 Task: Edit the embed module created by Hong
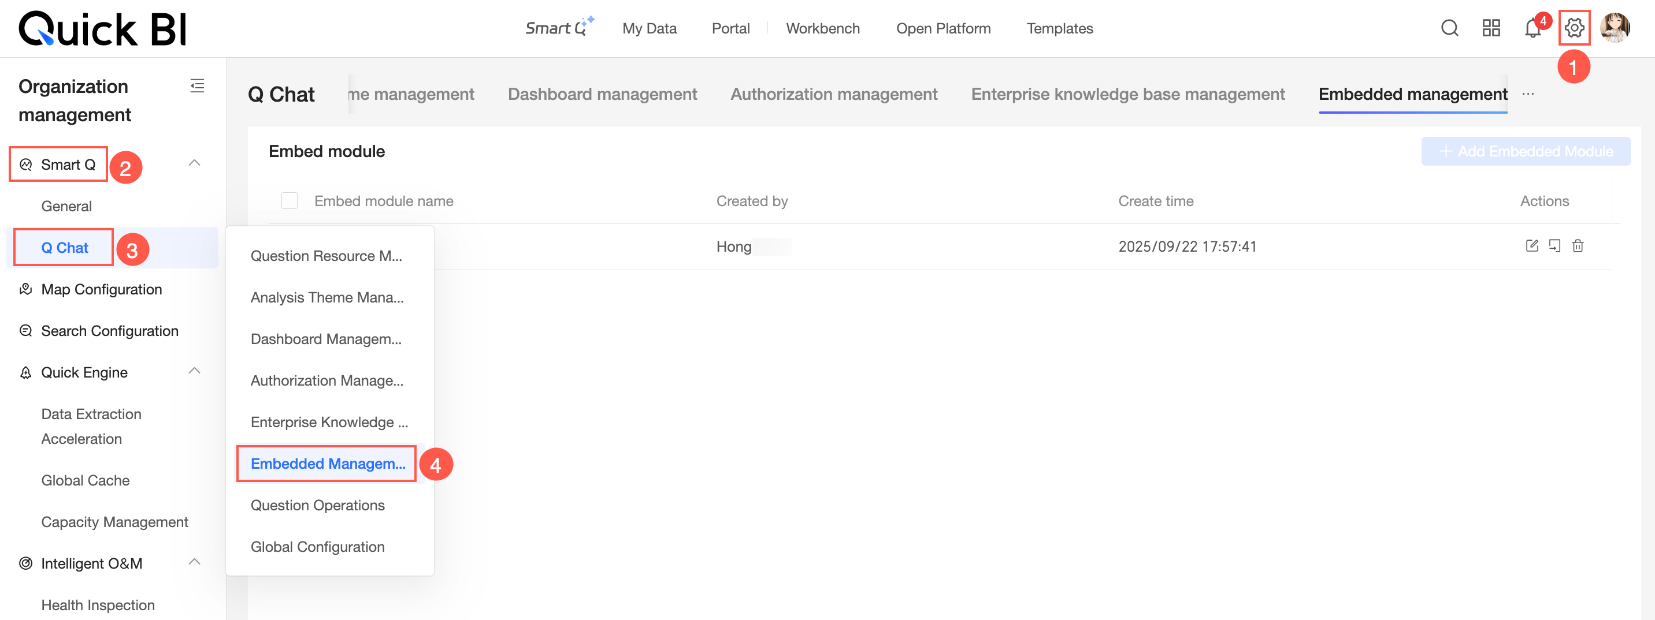tap(1532, 246)
